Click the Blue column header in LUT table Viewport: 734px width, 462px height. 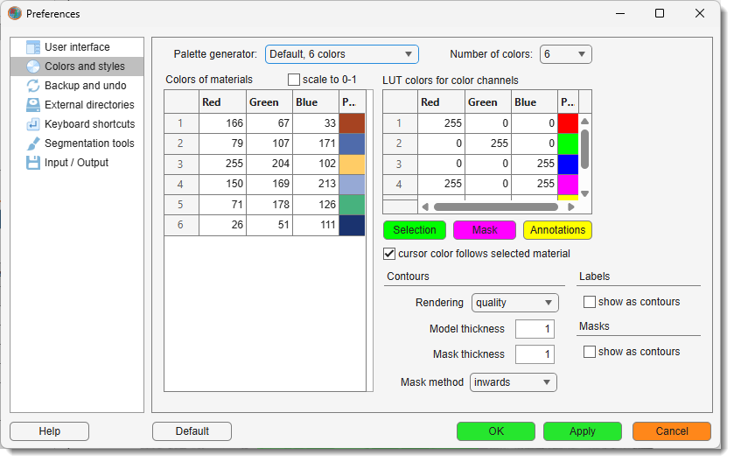(x=535, y=102)
